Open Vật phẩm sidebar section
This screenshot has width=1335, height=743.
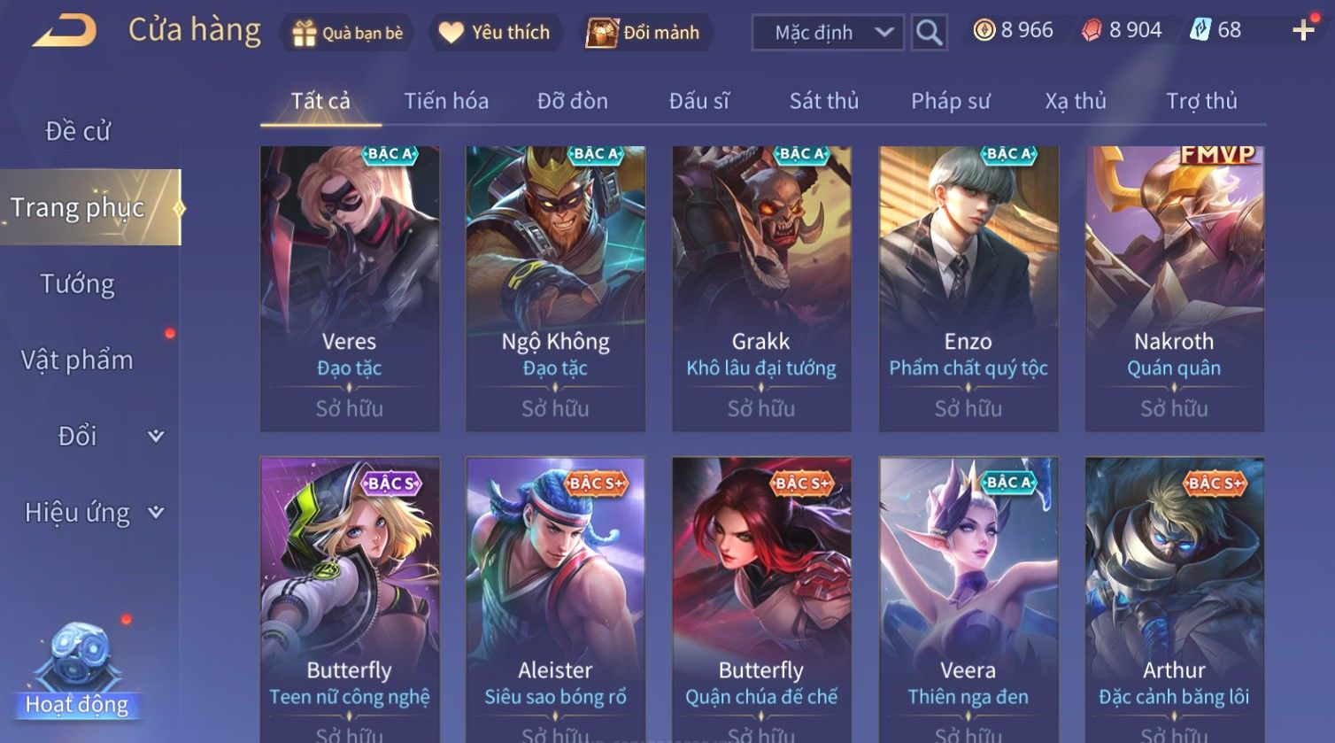[x=77, y=360]
